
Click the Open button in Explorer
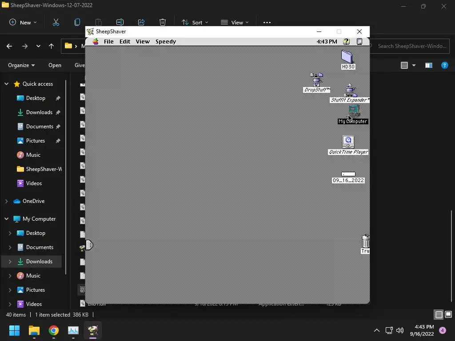(x=55, y=65)
